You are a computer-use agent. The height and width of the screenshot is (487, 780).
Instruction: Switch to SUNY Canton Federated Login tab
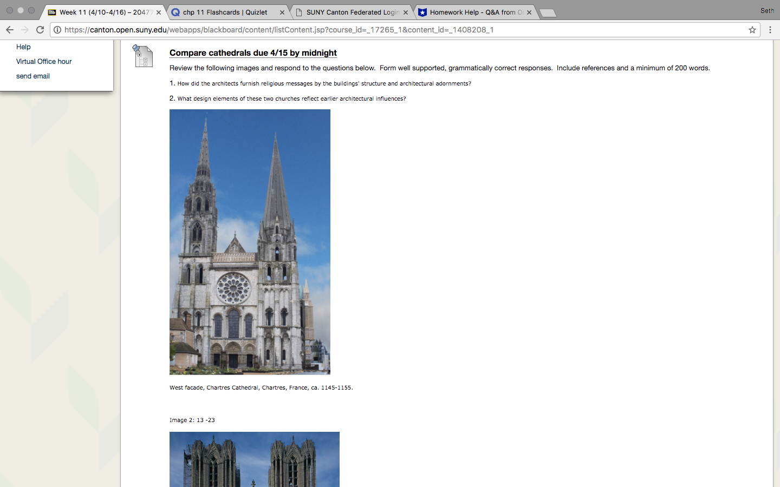[352, 12]
